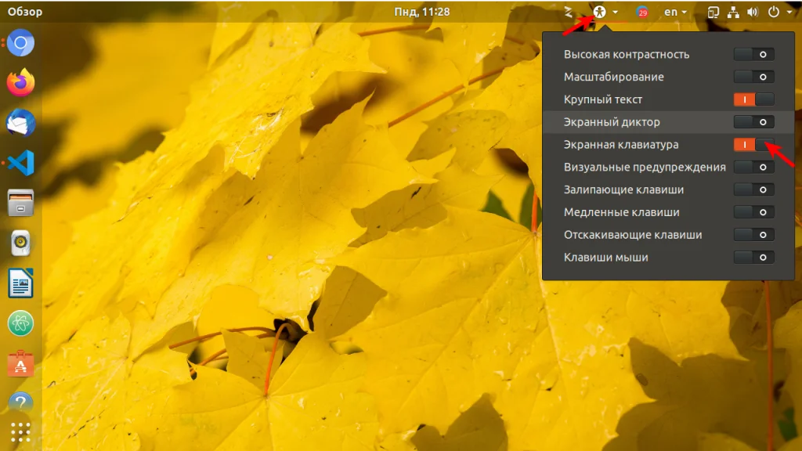Select Высокая контрастность menu item label
802x451 pixels.
point(627,54)
